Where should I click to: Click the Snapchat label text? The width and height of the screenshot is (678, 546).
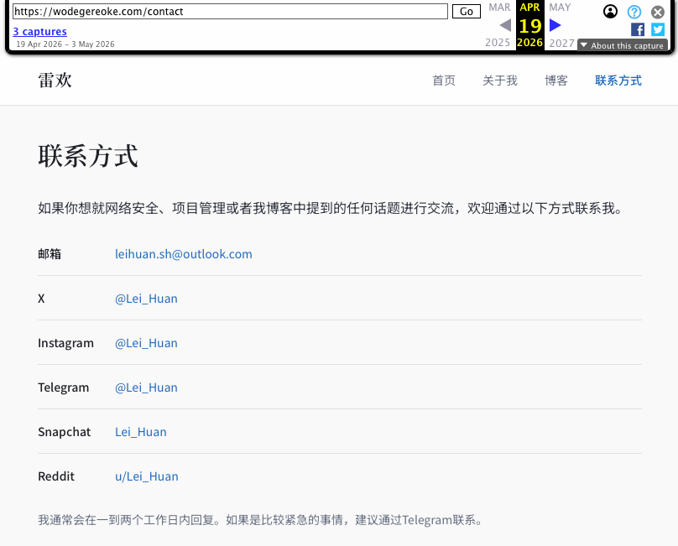tap(65, 432)
